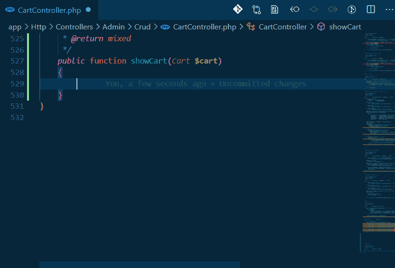Click line number 531 in gutter
The width and height of the screenshot is (395, 268).
pyautogui.click(x=17, y=106)
